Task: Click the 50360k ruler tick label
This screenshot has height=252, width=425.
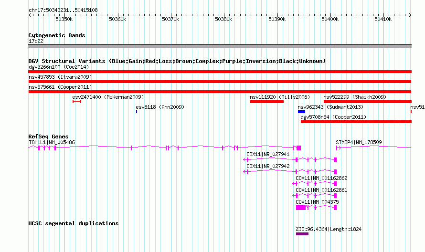Action: tap(117, 19)
